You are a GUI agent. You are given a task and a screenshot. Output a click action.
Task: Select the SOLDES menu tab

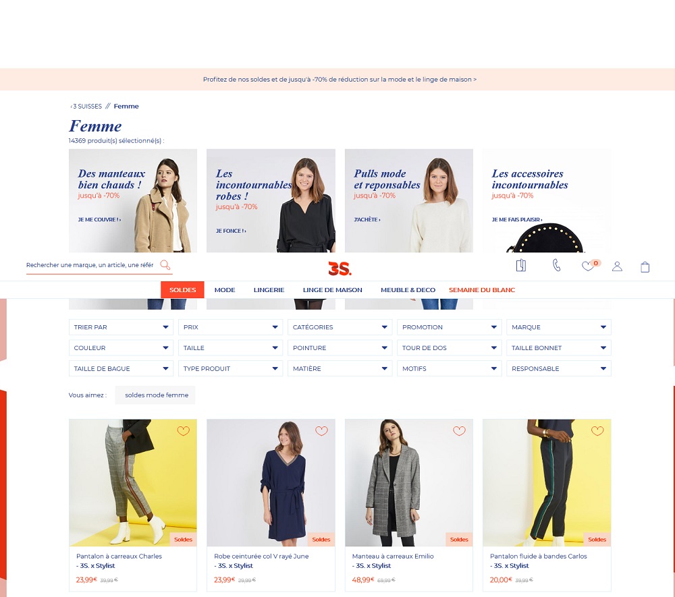(182, 290)
